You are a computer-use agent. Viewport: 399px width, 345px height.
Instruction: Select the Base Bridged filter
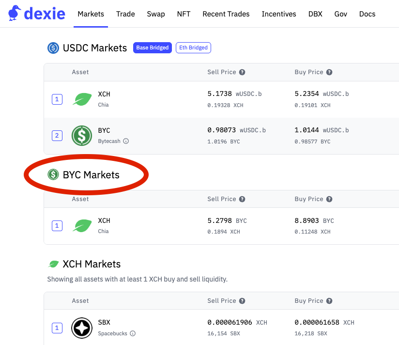pos(153,47)
